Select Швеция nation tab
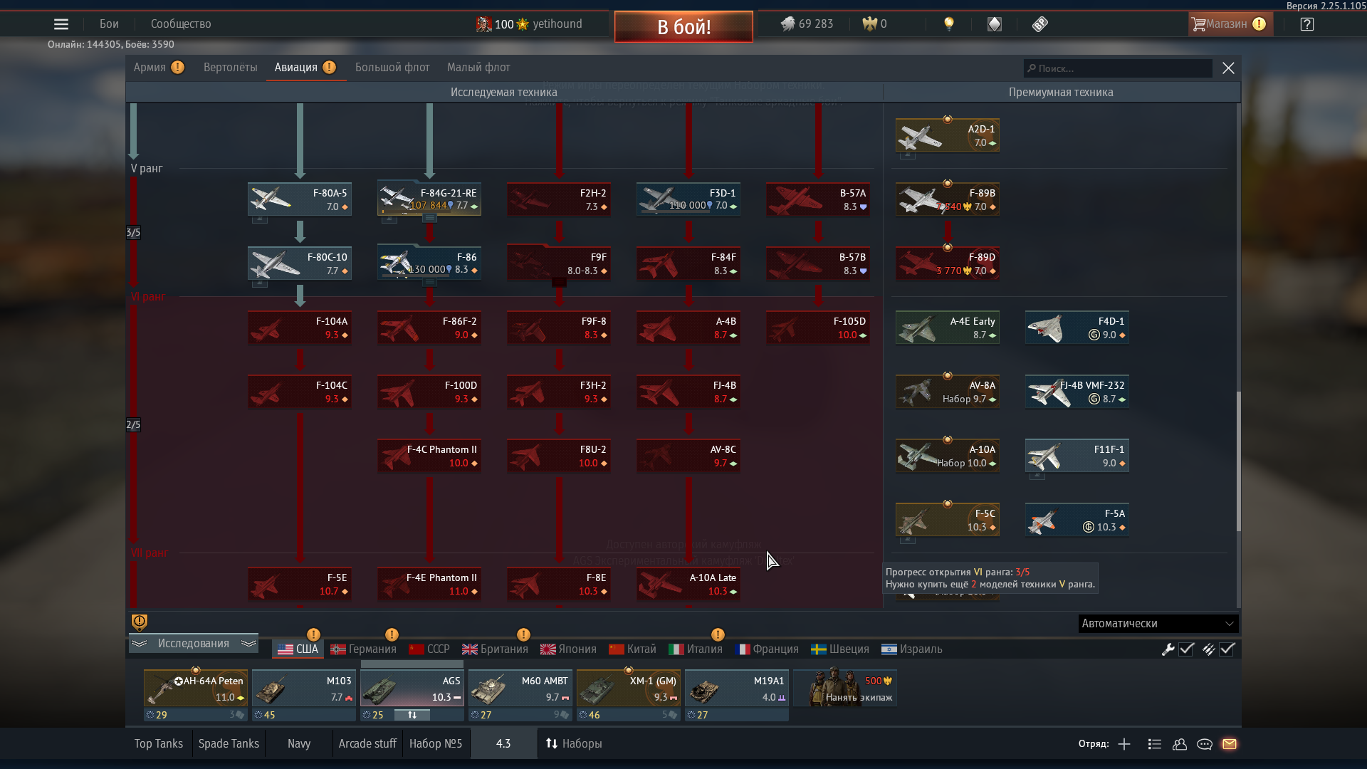This screenshot has width=1367, height=769. coord(840,649)
